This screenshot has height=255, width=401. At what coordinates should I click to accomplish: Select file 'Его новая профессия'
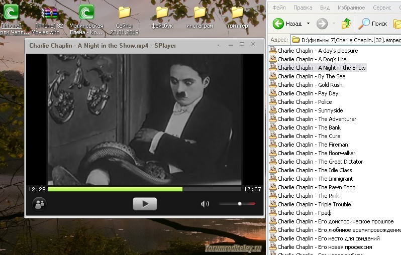pyautogui.click(x=325, y=247)
